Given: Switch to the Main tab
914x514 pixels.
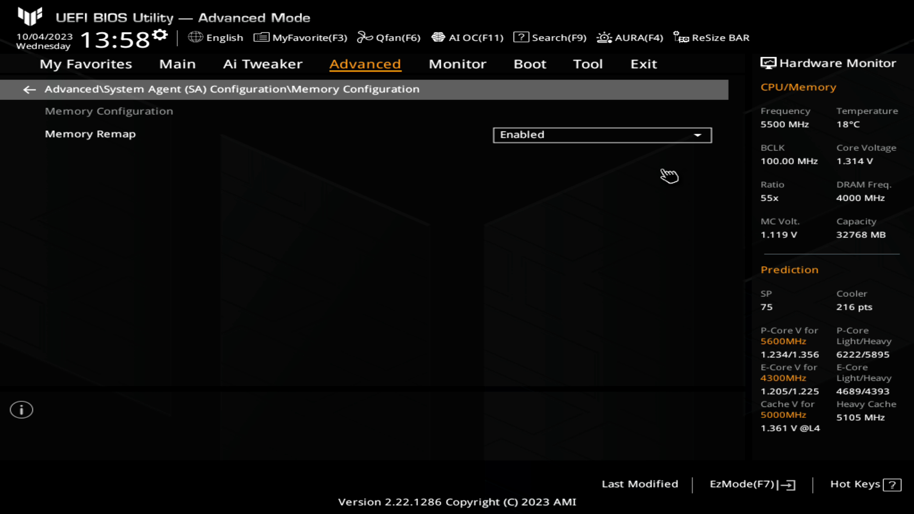Looking at the screenshot, I should (177, 64).
